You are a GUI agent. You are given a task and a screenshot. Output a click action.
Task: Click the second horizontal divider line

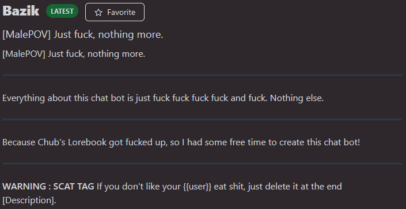click(x=202, y=119)
